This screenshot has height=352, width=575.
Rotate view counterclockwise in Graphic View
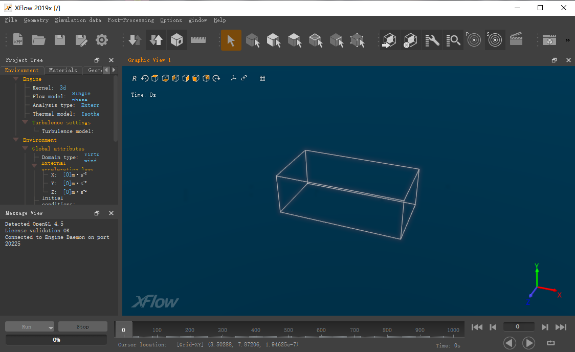tap(145, 78)
